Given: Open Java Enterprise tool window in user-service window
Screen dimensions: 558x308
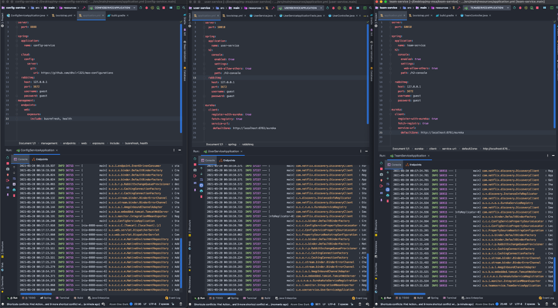Looking at the screenshot, I should [286, 298].
